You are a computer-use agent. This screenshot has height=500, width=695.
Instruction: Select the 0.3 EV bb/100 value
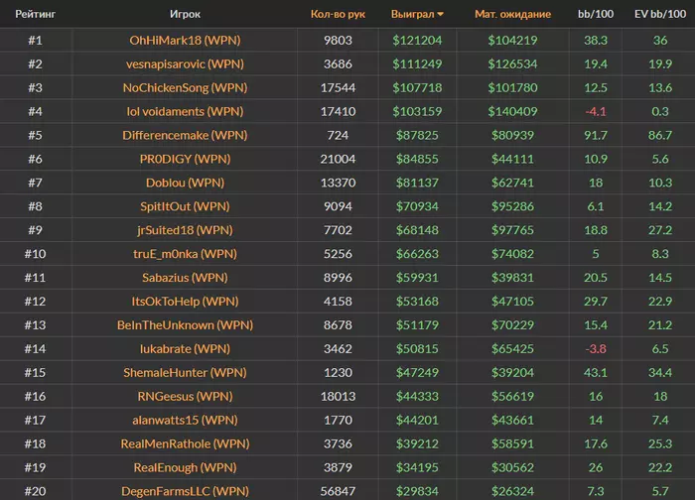click(x=660, y=111)
